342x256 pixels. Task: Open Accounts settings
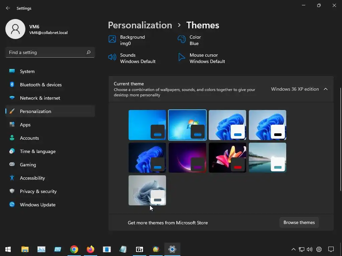click(50, 138)
